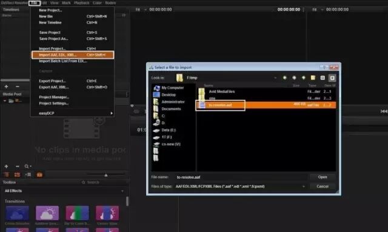The width and height of the screenshot is (388, 232).
Task: Open the Edit menu
Action: click(44, 3)
